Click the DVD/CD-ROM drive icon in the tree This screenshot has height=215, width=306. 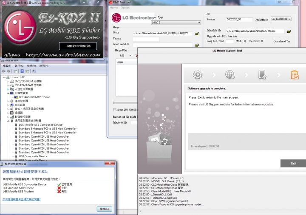12,81
